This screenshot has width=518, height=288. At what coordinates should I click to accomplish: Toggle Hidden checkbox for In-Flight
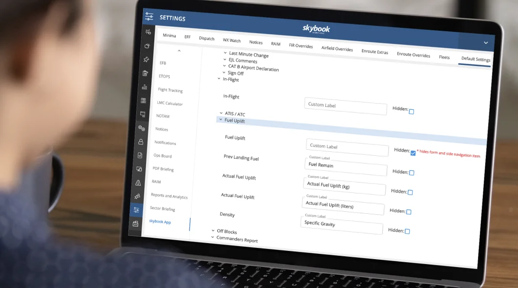pyautogui.click(x=411, y=112)
